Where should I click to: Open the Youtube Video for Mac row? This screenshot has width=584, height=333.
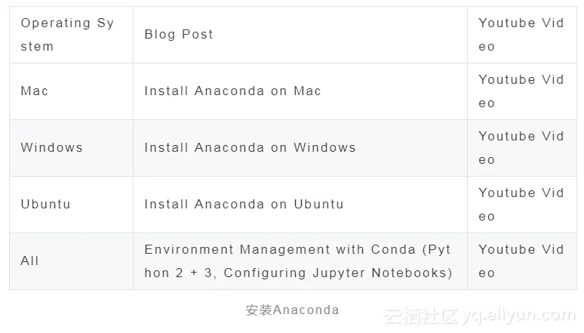click(521, 91)
